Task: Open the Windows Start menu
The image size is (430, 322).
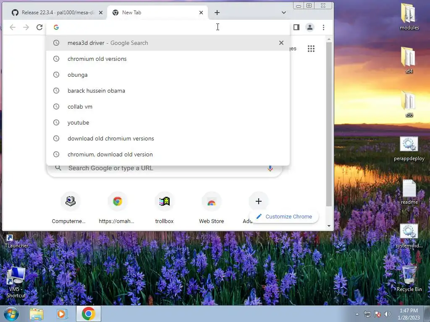Action: tap(11, 314)
